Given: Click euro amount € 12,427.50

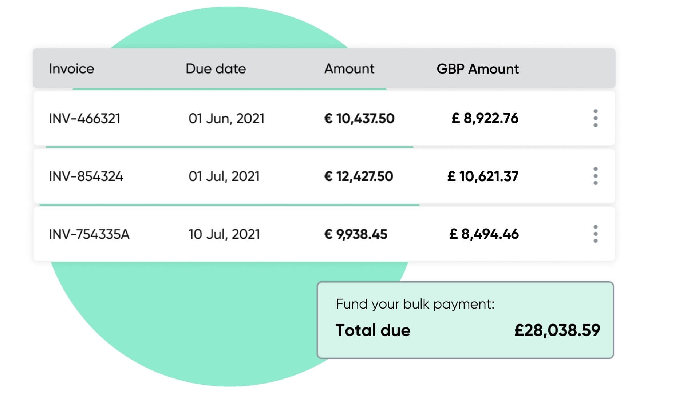Looking at the screenshot, I should pyautogui.click(x=359, y=176).
